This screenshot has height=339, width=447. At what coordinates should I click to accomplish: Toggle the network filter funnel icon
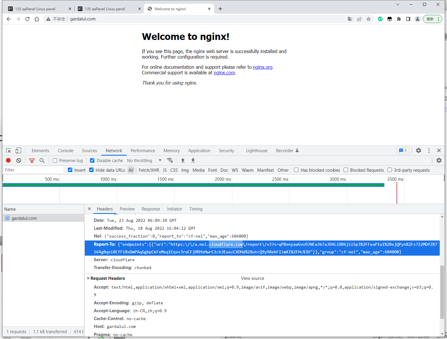tap(32, 160)
